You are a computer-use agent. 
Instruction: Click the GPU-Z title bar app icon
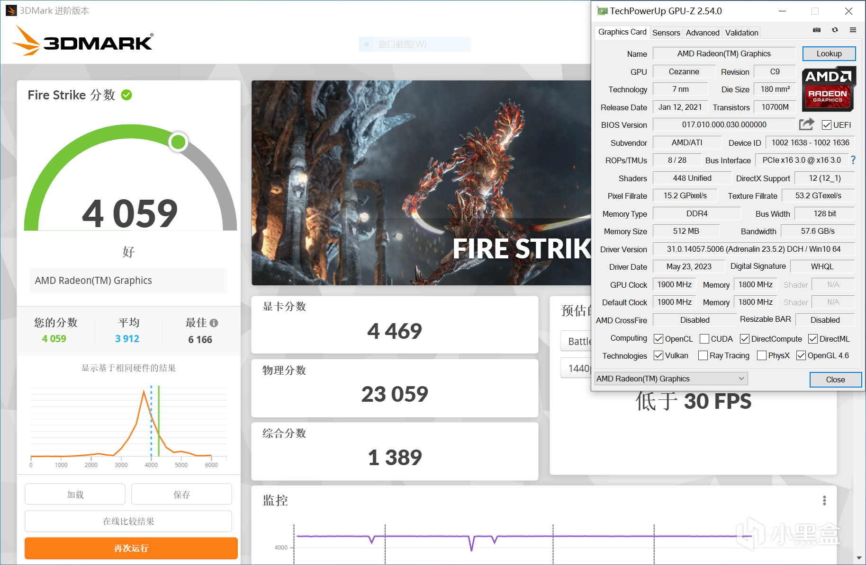602,11
